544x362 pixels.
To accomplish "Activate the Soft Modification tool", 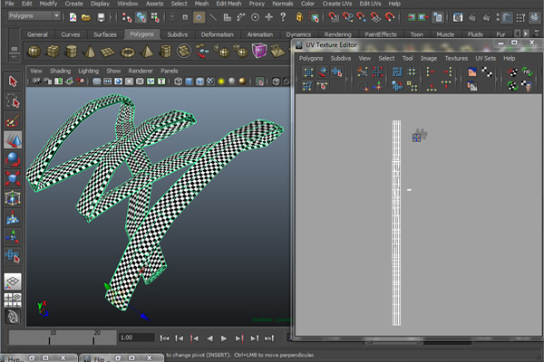I will tap(13, 217).
